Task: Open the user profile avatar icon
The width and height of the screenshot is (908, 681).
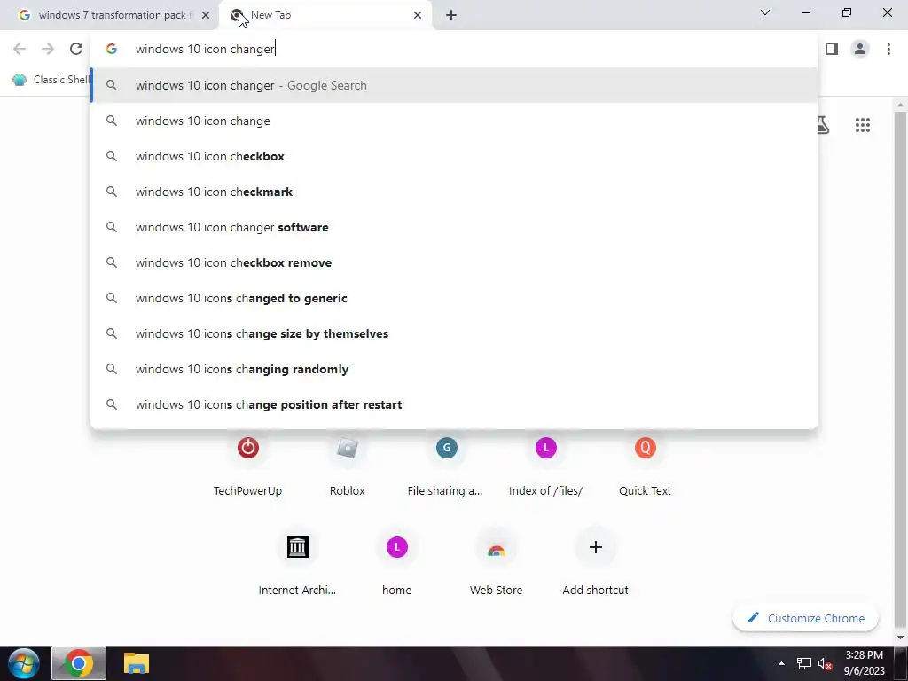Action: pos(860,50)
